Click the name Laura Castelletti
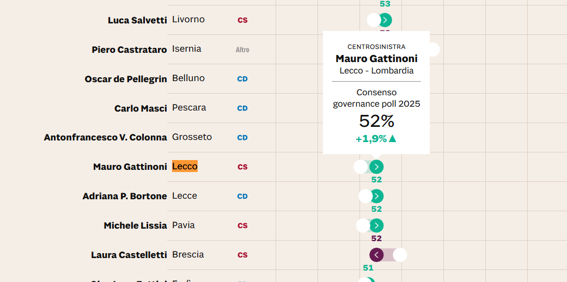Image resolution: width=567 pixels, height=282 pixels. 129,255
